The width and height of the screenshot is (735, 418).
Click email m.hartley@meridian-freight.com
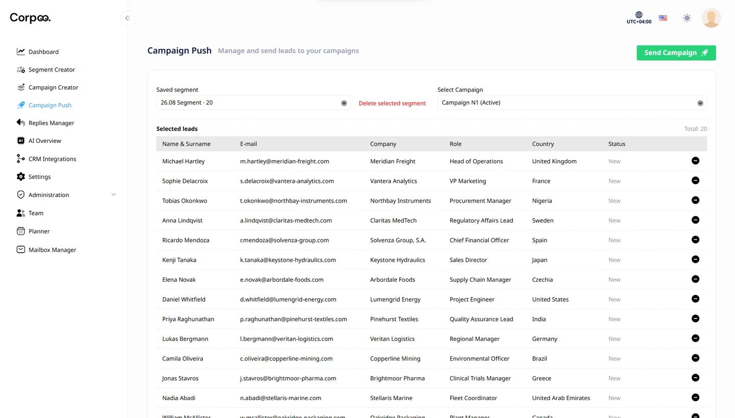pyautogui.click(x=284, y=161)
